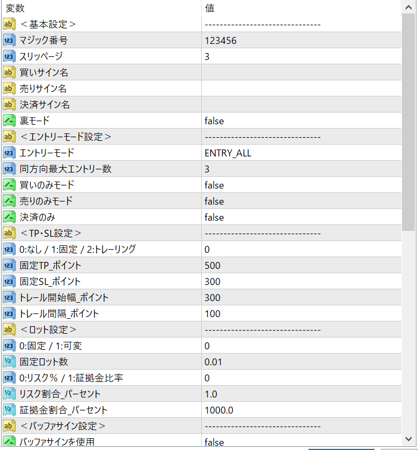Click the boolean icon beside 買いのみモード
Screen dimensions: 418x450
[x=9, y=185]
